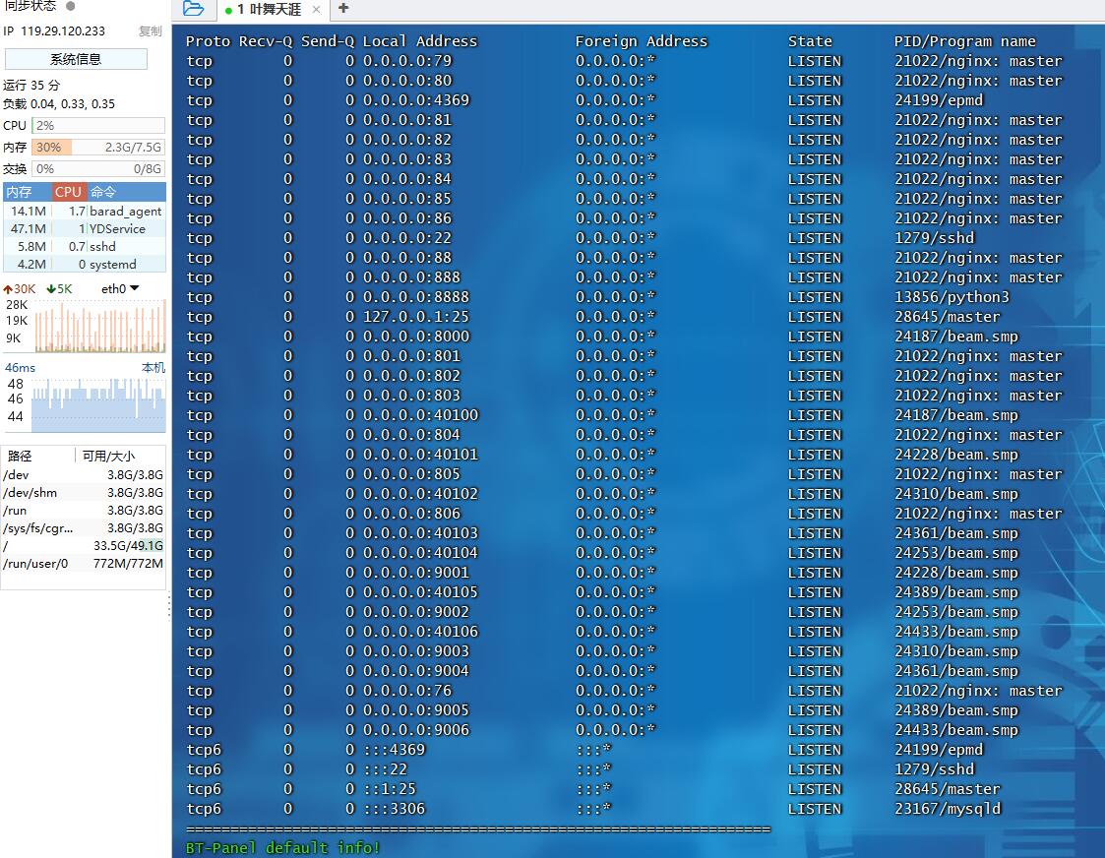Click the 23167/mysqld program entry
Viewport: 1105px width, 858px height.
point(948,808)
